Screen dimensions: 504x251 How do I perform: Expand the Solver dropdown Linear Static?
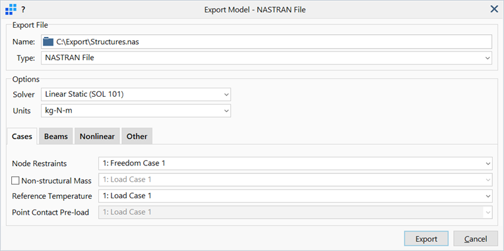coord(136,94)
